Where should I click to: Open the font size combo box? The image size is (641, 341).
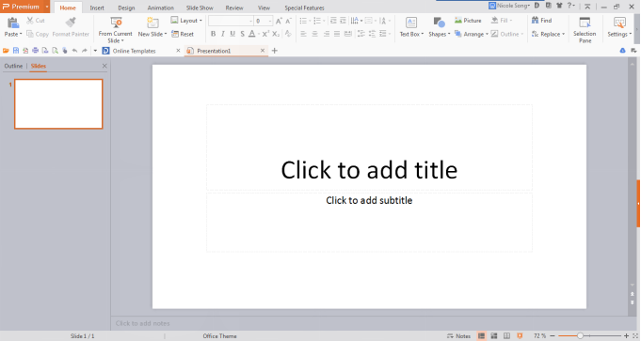(264, 21)
